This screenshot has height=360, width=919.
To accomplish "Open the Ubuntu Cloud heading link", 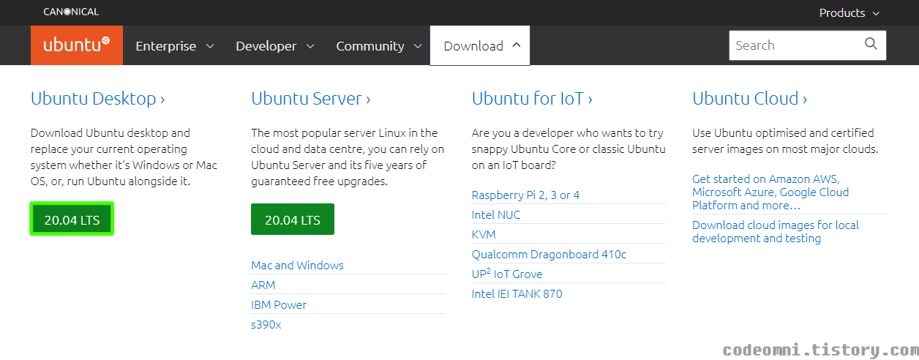I will [x=750, y=98].
